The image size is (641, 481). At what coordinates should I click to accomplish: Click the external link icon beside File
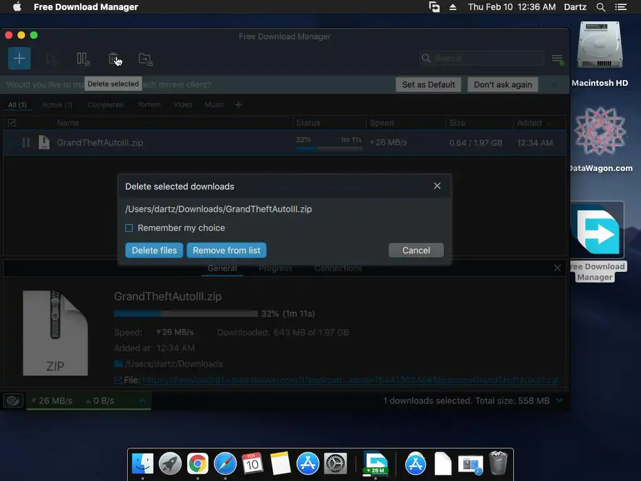118,380
